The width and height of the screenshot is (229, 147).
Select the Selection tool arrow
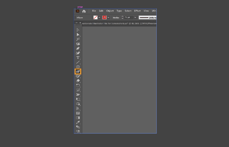click(x=78, y=30)
